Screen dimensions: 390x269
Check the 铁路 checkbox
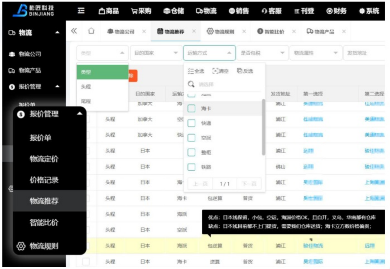pyautogui.click(x=191, y=167)
